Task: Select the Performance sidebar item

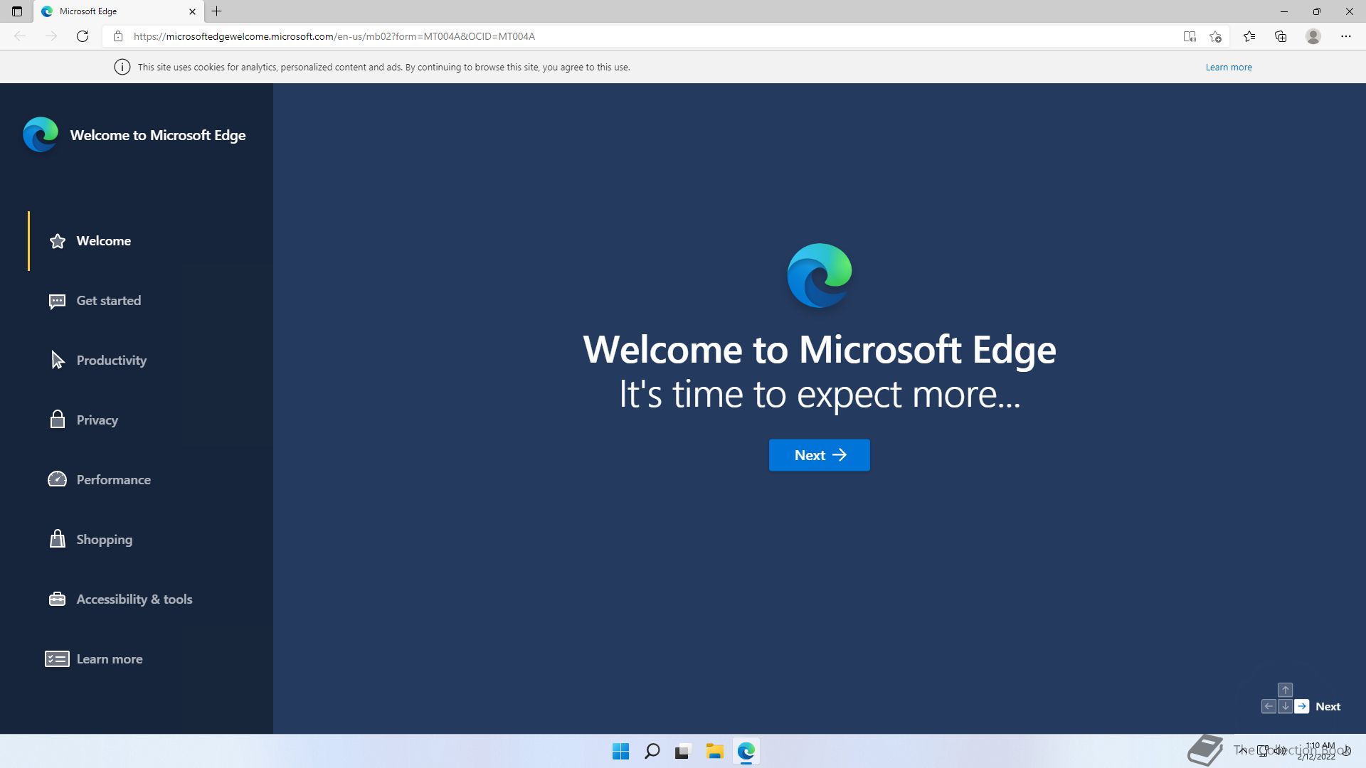Action: (x=151, y=480)
